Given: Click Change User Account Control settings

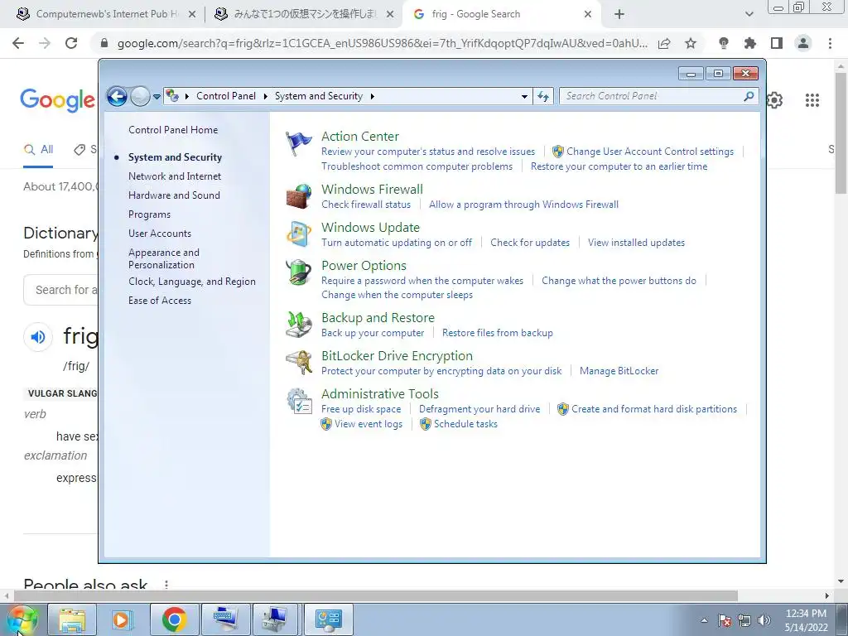Looking at the screenshot, I should (650, 152).
